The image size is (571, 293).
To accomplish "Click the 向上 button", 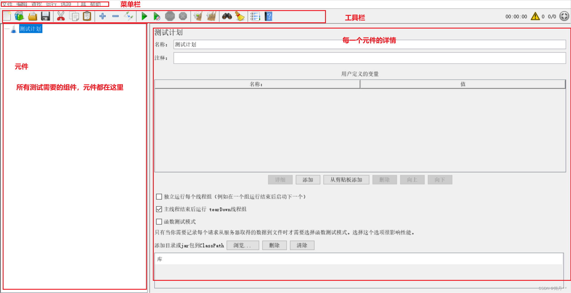I will pyautogui.click(x=412, y=180).
